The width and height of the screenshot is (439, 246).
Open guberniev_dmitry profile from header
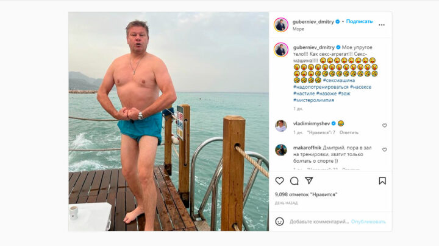(313, 22)
